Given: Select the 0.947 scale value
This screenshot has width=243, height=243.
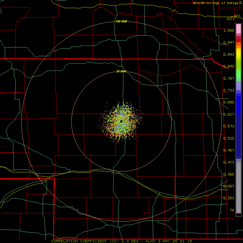Looking at the screenshot, I should click(229, 42).
